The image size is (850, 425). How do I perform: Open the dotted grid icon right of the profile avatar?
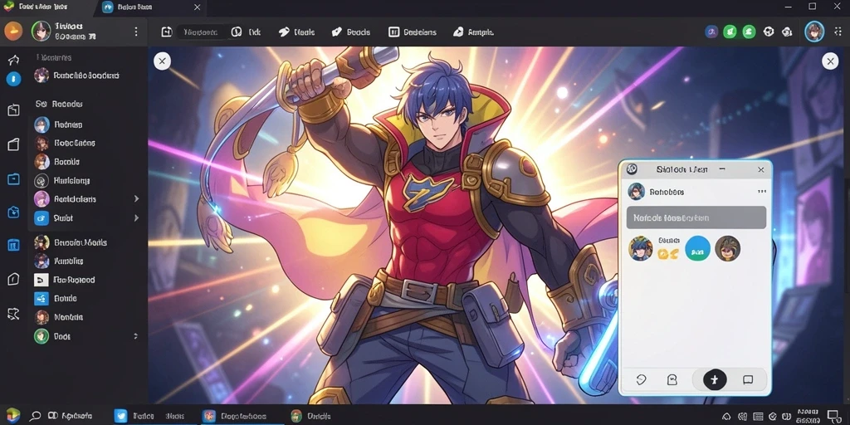point(837,32)
